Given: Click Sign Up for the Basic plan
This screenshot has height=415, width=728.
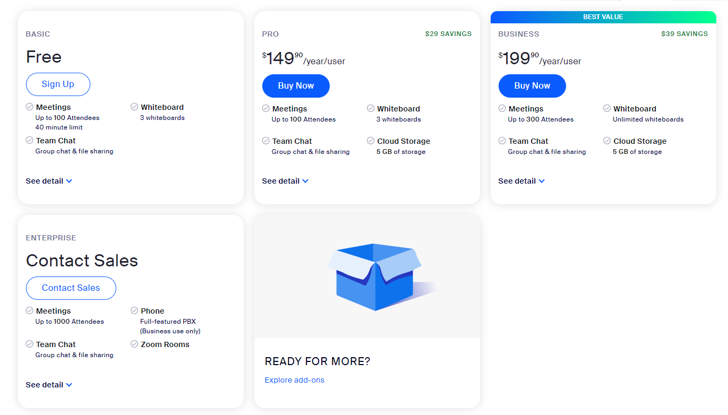Looking at the screenshot, I should 58,84.
